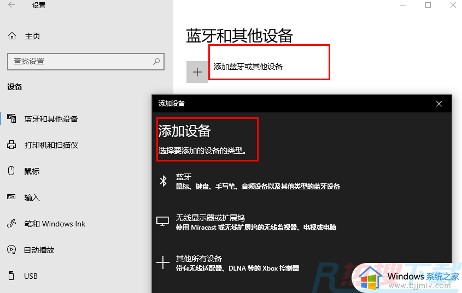Viewport: 462px width, 293px height.
Task: Open USB settings page
Action: pos(31,276)
